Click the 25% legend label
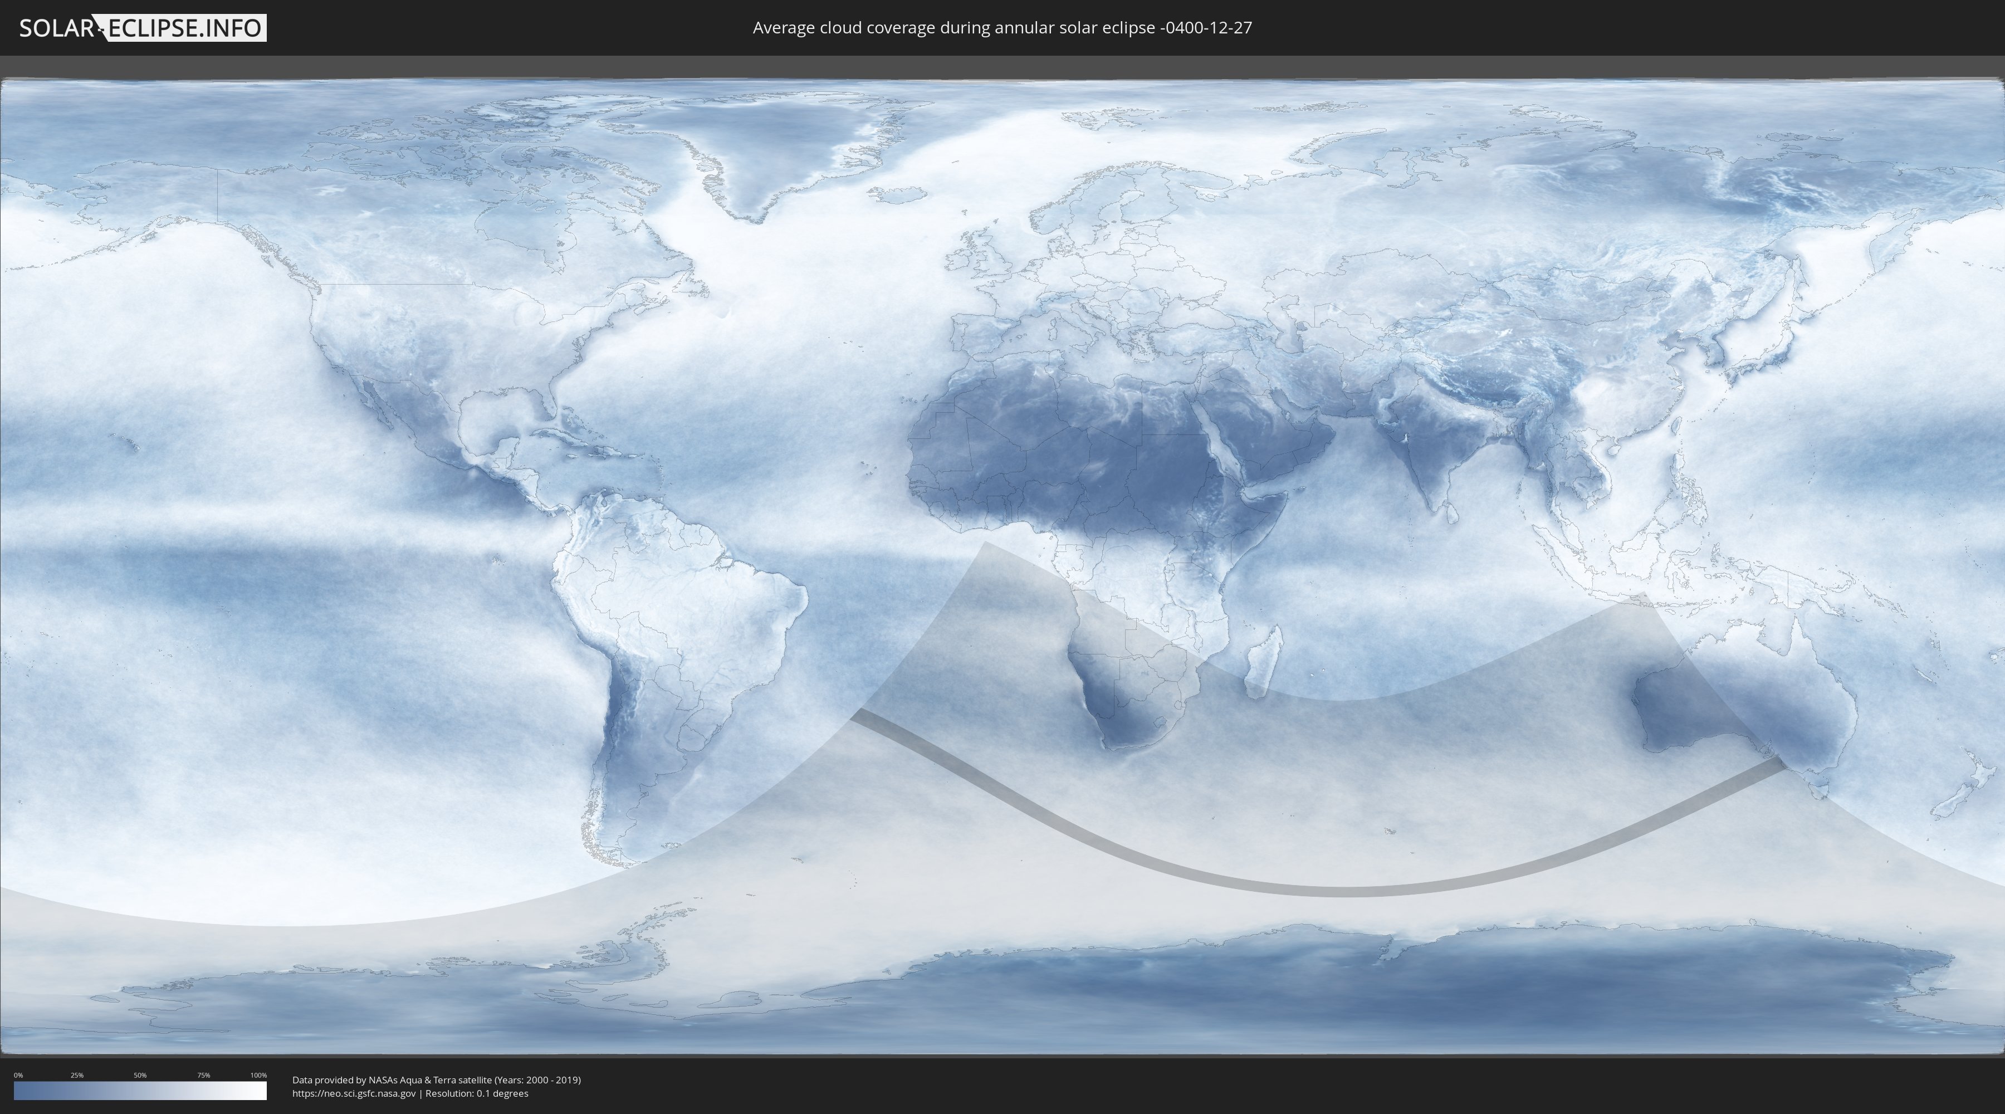The width and height of the screenshot is (2005, 1114). point(77,1075)
